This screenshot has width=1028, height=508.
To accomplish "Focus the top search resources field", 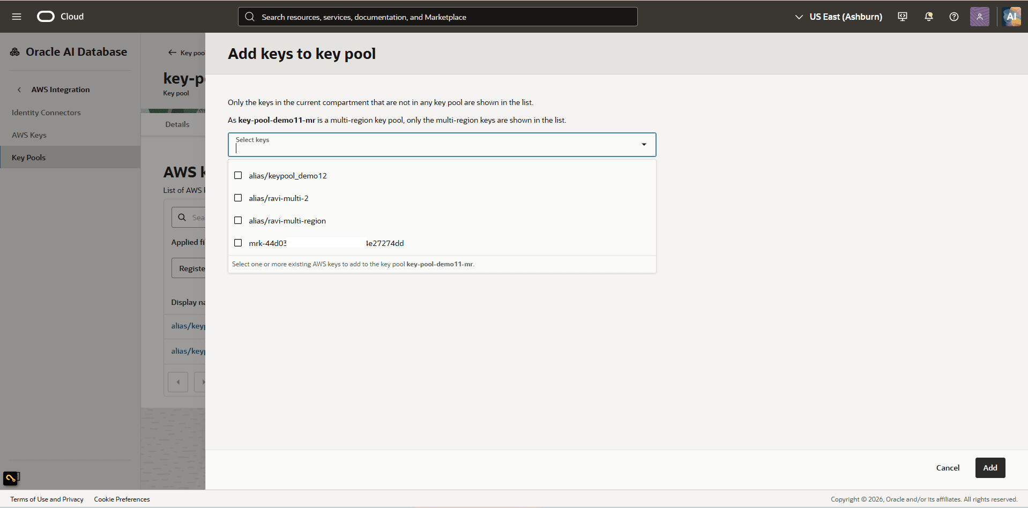I will click(437, 17).
